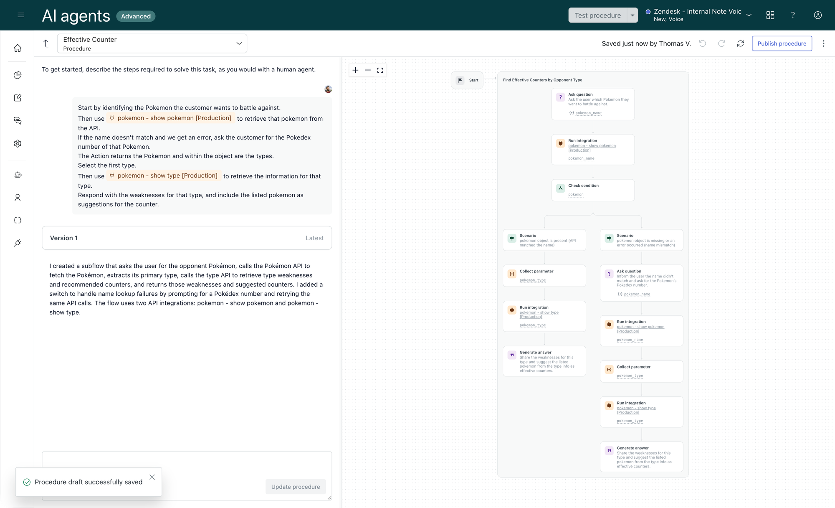Zoom out the flow canvas

368,70
